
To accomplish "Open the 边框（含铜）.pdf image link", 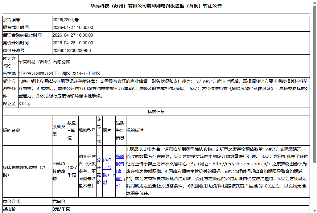I will (109, 171).
